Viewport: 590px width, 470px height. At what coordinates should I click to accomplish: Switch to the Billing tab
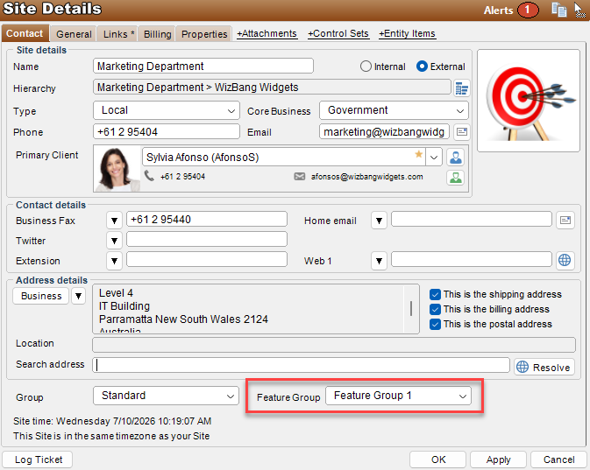(157, 34)
